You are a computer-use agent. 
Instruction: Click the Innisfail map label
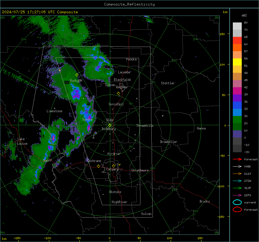click(x=116, y=104)
